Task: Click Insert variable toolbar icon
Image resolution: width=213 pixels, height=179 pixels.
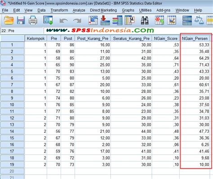Action: (x=172, y=20)
